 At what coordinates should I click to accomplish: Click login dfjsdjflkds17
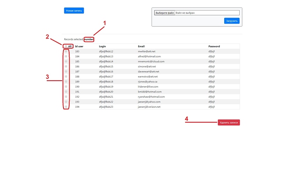tap(106, 77)
